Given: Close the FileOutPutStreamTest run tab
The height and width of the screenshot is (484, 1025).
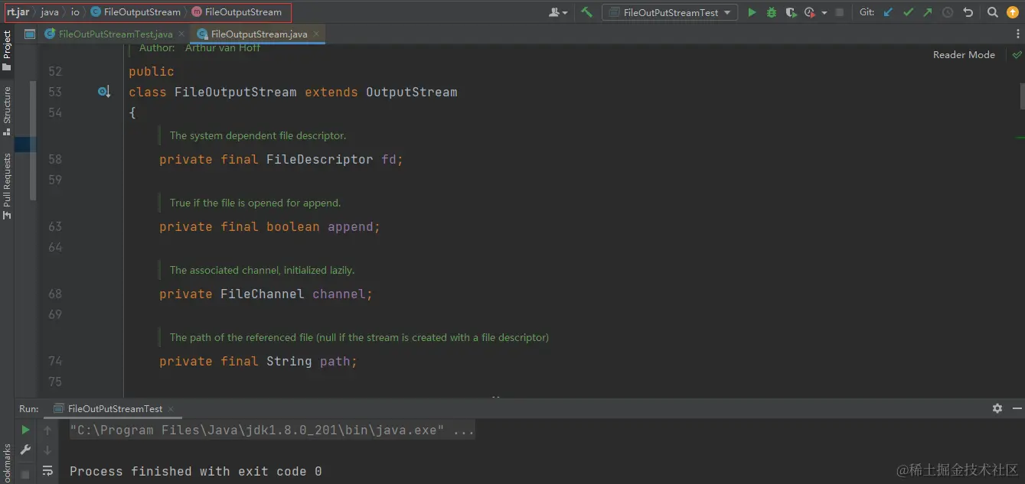Looking at the screenshot, I should coord(171,409).
